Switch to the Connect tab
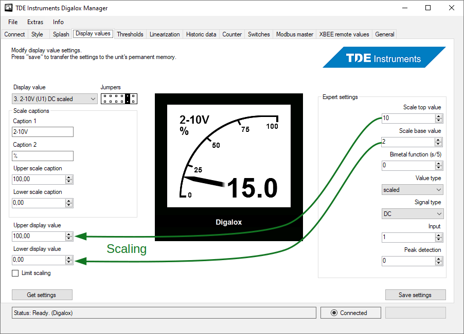The width and height of the screenshot is (464, 334). click(x=14, y=34)
